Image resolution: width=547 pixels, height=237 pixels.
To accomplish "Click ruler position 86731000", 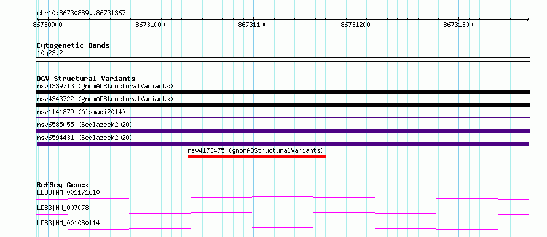I will pyautogui.click(x=151, y=25).
